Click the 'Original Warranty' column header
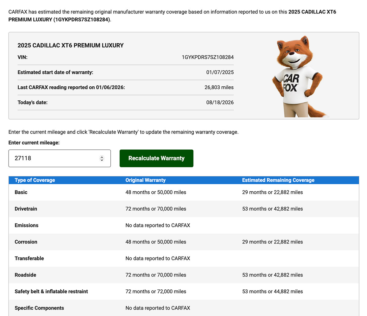The image size is (367, 316). [x=146, y=180]
